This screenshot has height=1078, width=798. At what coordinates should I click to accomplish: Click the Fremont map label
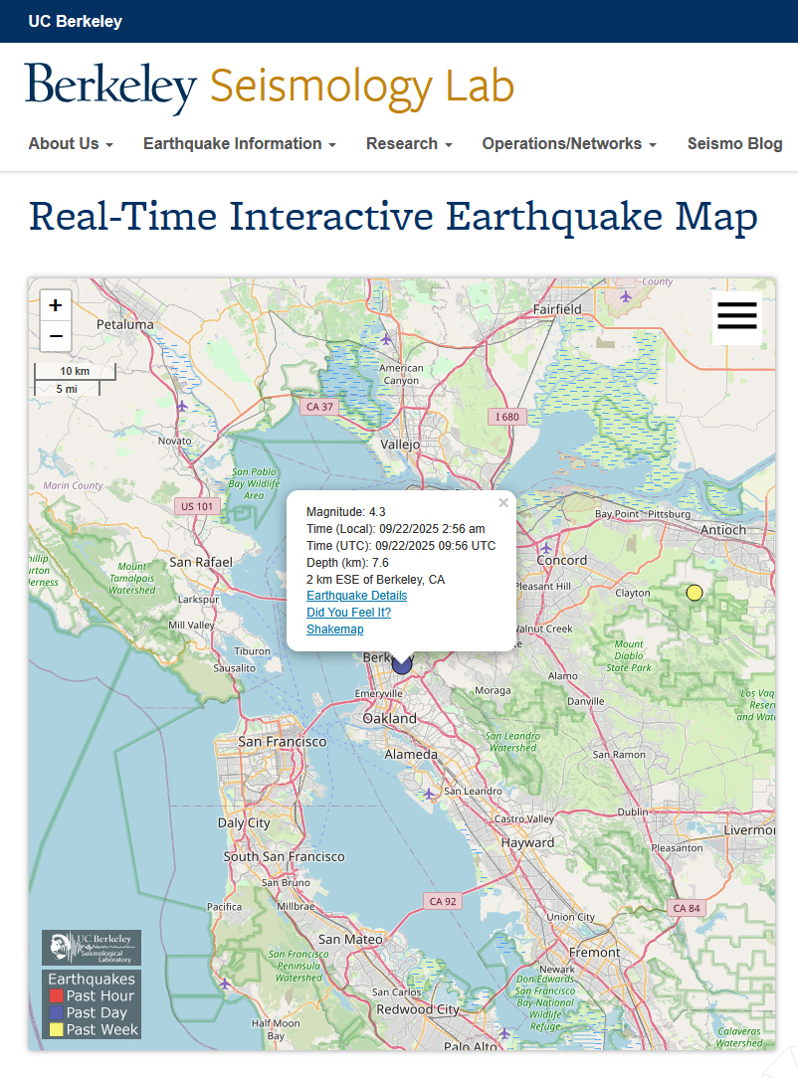[x=594, y=952]
